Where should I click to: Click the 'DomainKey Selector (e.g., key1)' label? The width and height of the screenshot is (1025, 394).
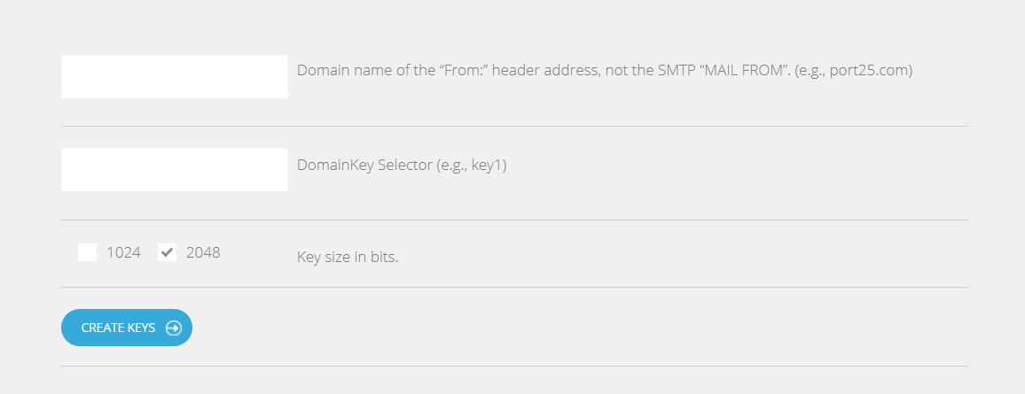click(x=402, y=165)
